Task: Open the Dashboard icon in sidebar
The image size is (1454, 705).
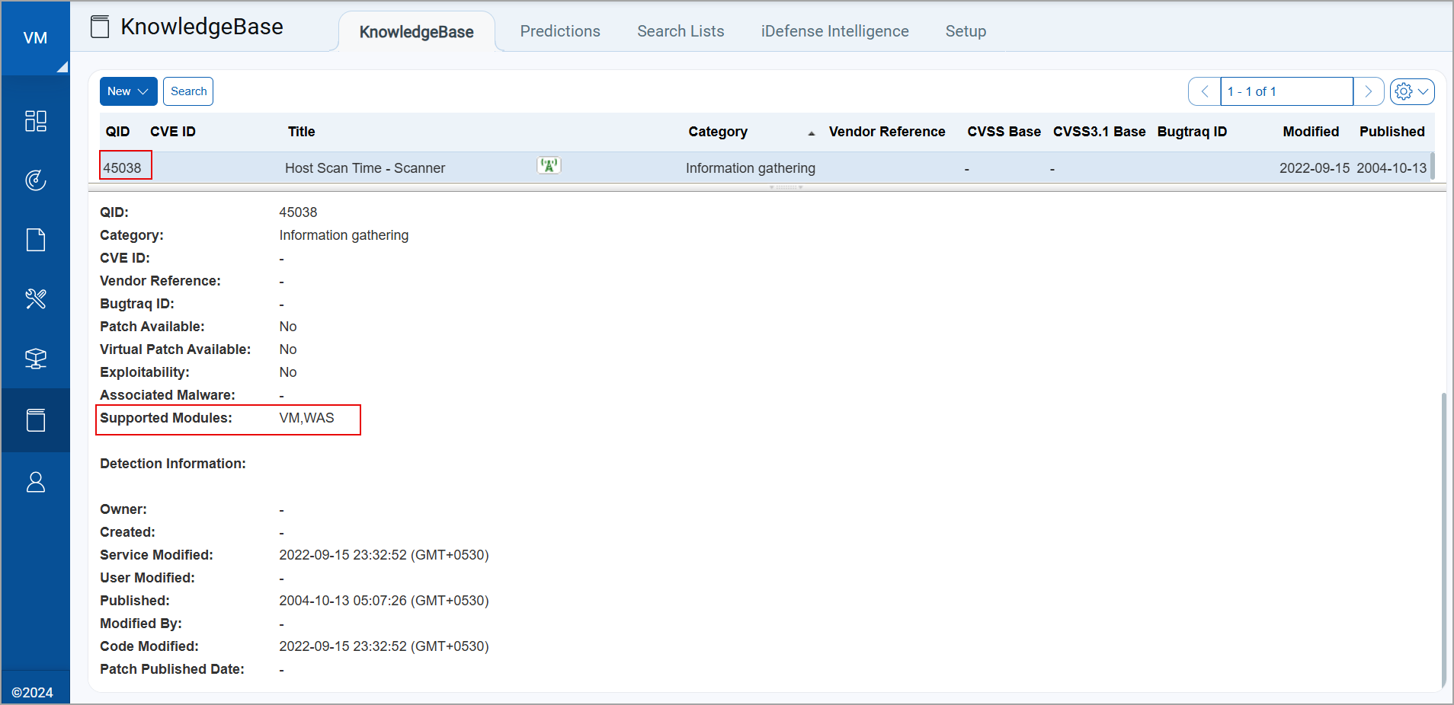Action: click(x=36, y=121)
